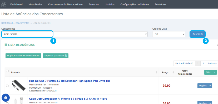The width and height of the screenshot is (218, 104).
Task: Go to DashBoard breadcrumb link
Action: pyautogui.click(x=7, y=23)
